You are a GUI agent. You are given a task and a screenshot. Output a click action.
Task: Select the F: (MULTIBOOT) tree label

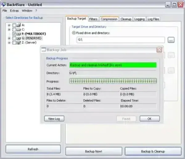[x=34, y=34]
